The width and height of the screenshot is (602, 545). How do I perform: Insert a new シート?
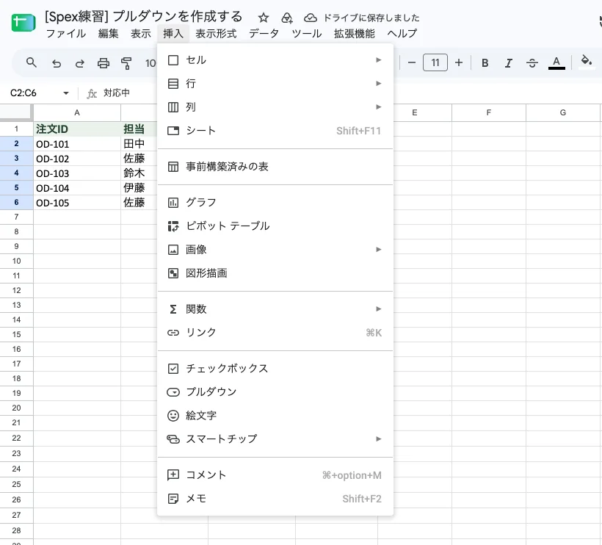click(x=275, y=131)
